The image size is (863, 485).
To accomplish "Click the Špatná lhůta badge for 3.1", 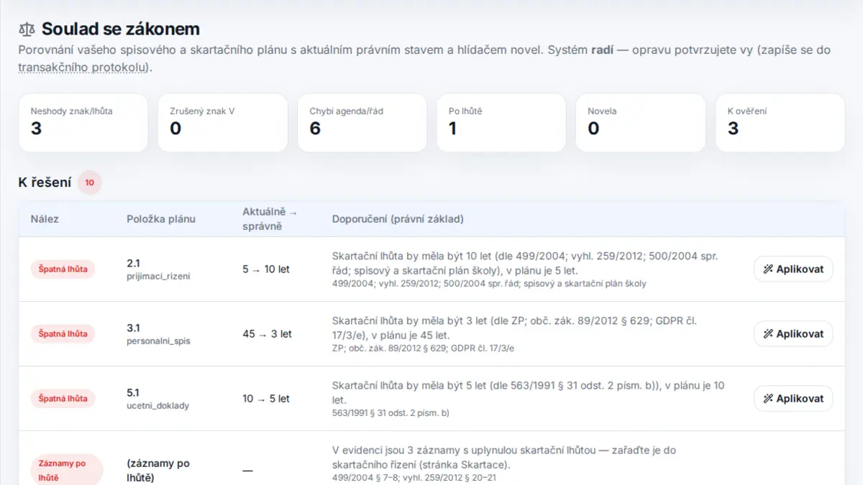I will 63,334.
